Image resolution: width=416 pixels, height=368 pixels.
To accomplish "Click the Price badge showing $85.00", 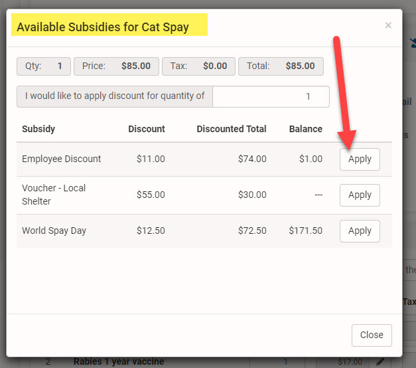I will point(116,66).
